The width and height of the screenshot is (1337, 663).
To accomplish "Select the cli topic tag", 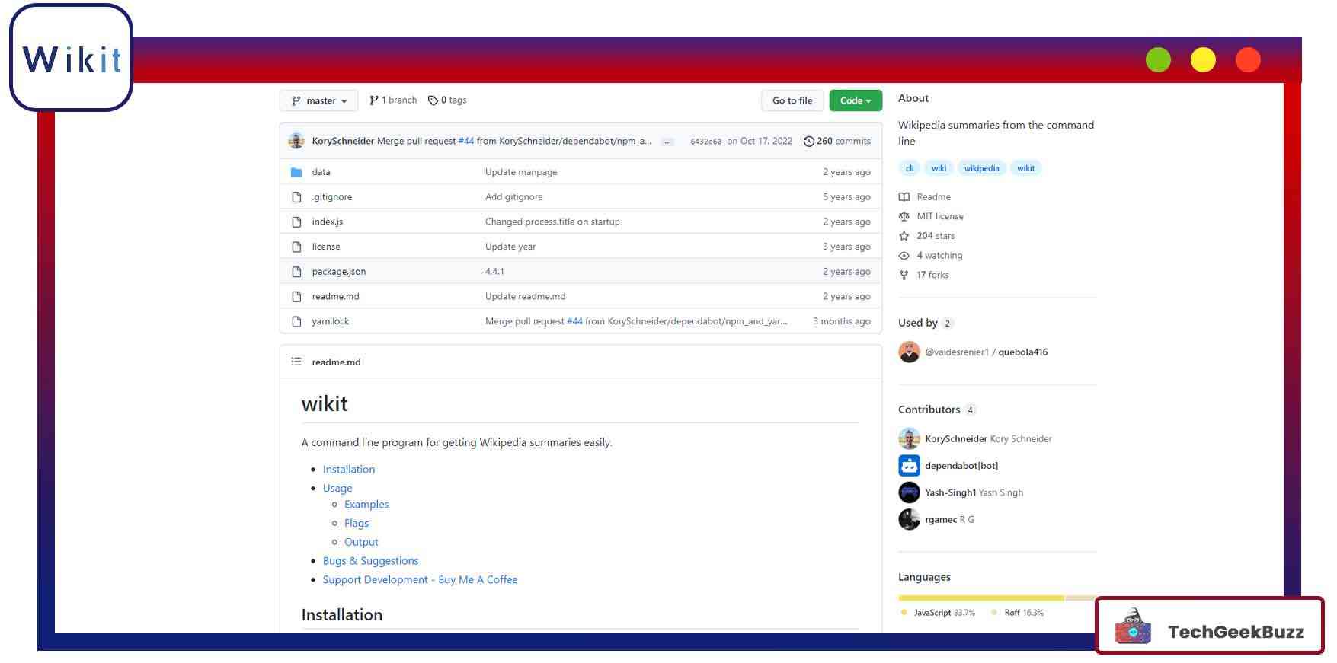I will (x=909, y=168).
